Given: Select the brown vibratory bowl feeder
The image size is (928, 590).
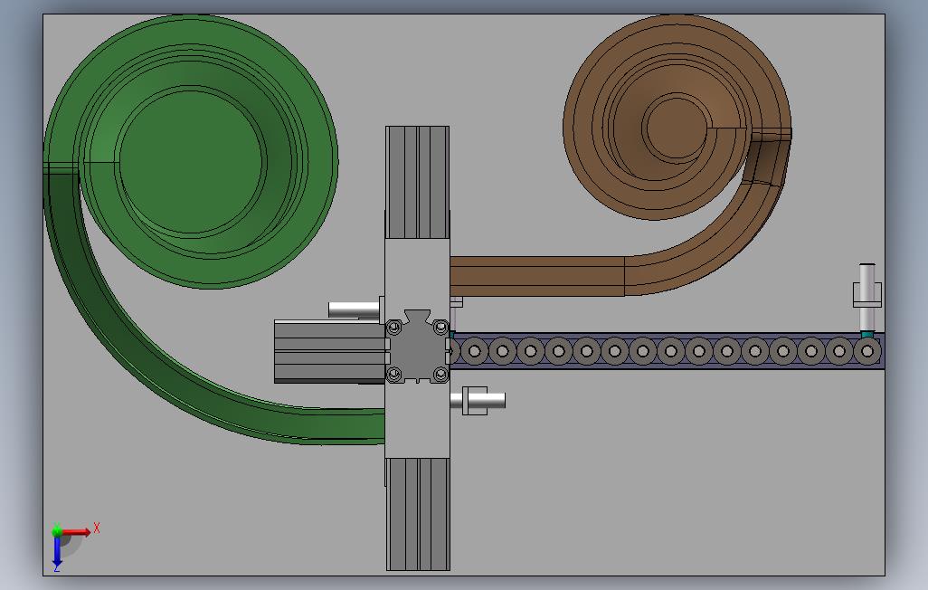Looking at the screenshot, I should pos(677,118).
